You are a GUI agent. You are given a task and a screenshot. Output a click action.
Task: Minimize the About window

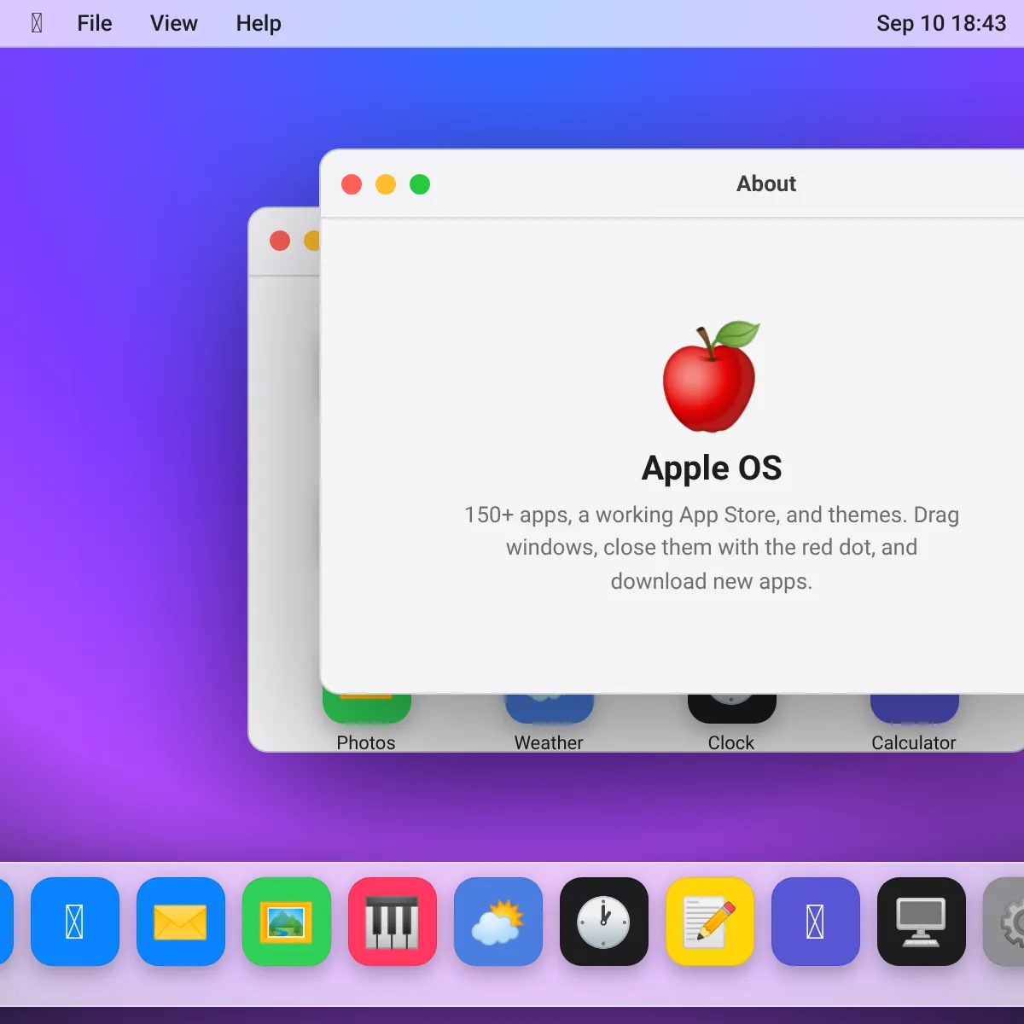(x=386, y=184)
